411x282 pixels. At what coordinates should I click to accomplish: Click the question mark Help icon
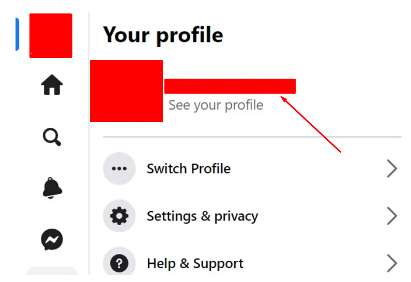coord(119,262)
